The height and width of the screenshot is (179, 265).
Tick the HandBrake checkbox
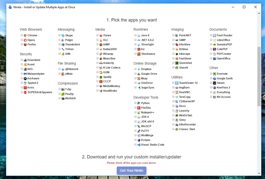pos(97,91)
